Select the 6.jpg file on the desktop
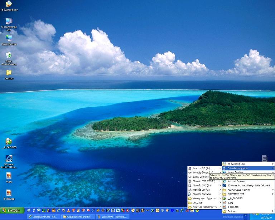 9,178
